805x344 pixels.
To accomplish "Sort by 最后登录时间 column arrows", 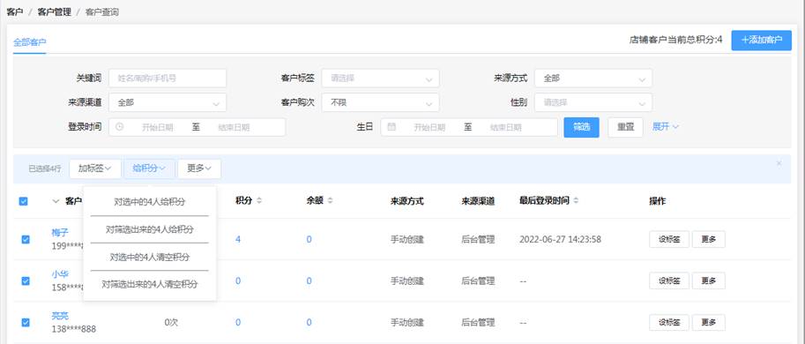I will pyautogui.click(x=576, y=201).
